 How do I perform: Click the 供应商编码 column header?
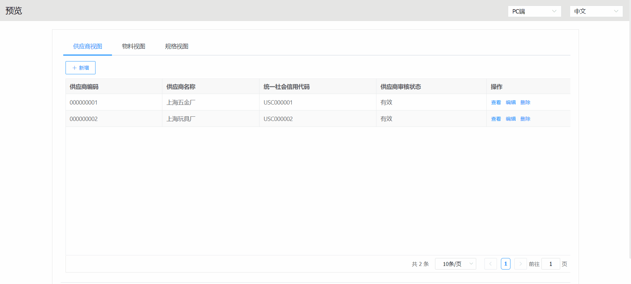[x=84, y=87]
